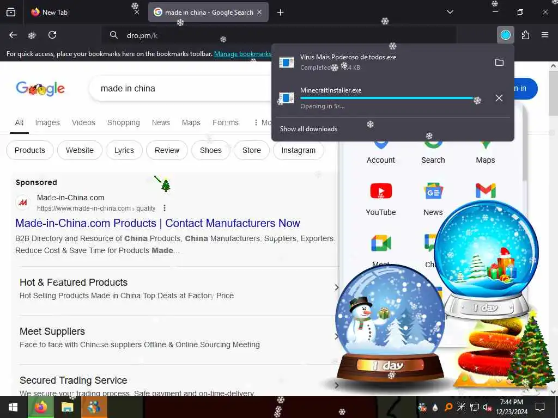Click the volume muted tray icon
This screenshot has width=558, height=418.
(487, 407)
